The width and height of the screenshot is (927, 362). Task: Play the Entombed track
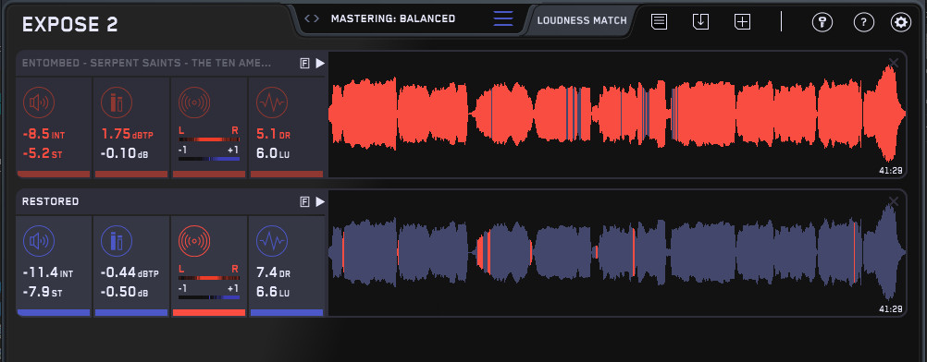(320, 63)
